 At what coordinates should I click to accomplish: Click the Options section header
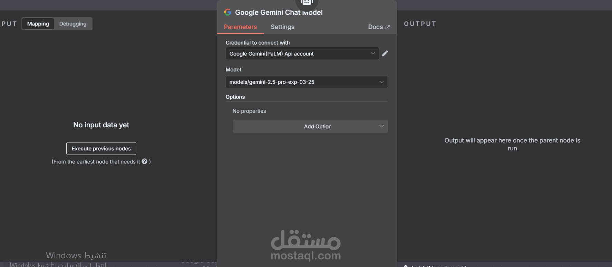[x=235, y=97]
